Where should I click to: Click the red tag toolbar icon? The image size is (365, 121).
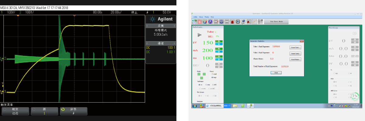tap(249, 21)
